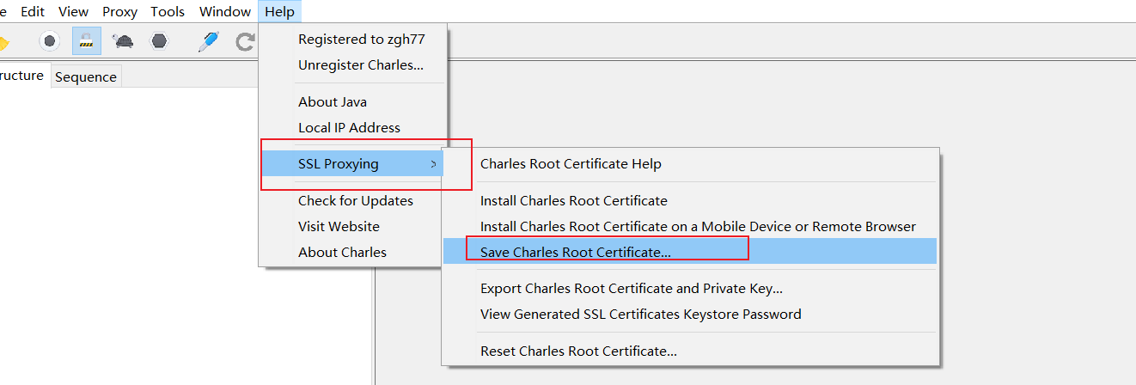Toggle the SSL proxying padlock icon
Screen dimensions: 1136x385
(86, 40)
